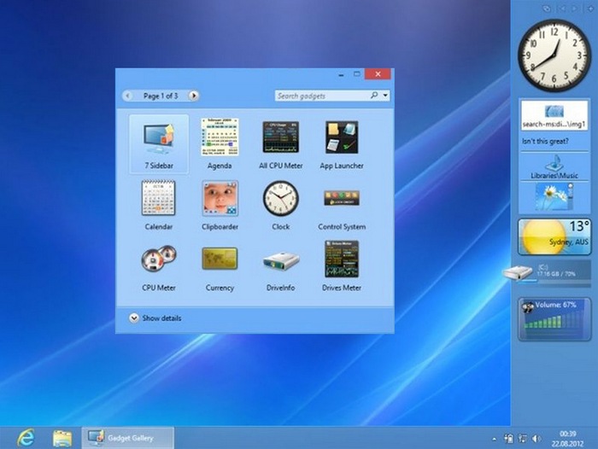Open the search options dropdown arrow
The height and width of the screenshot is (449, 598).
pos(385,96)
